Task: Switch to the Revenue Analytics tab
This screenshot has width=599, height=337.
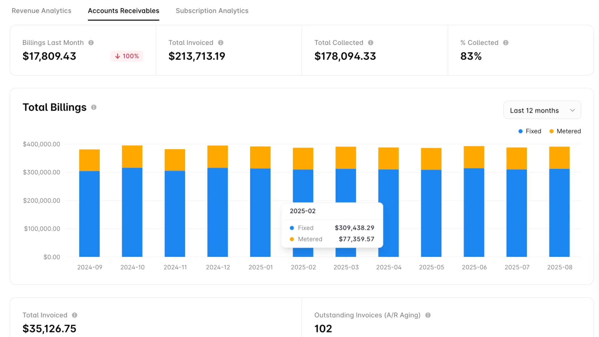Action: (41, 11)
